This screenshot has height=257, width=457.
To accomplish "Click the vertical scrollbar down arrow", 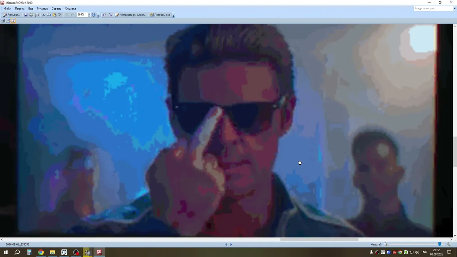I will [455, 236].
